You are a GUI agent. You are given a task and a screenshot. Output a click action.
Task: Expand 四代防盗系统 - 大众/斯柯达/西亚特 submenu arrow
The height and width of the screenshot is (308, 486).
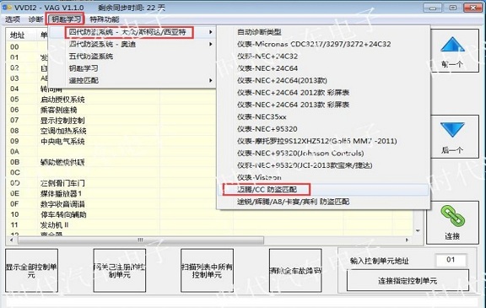pos(211,32)
